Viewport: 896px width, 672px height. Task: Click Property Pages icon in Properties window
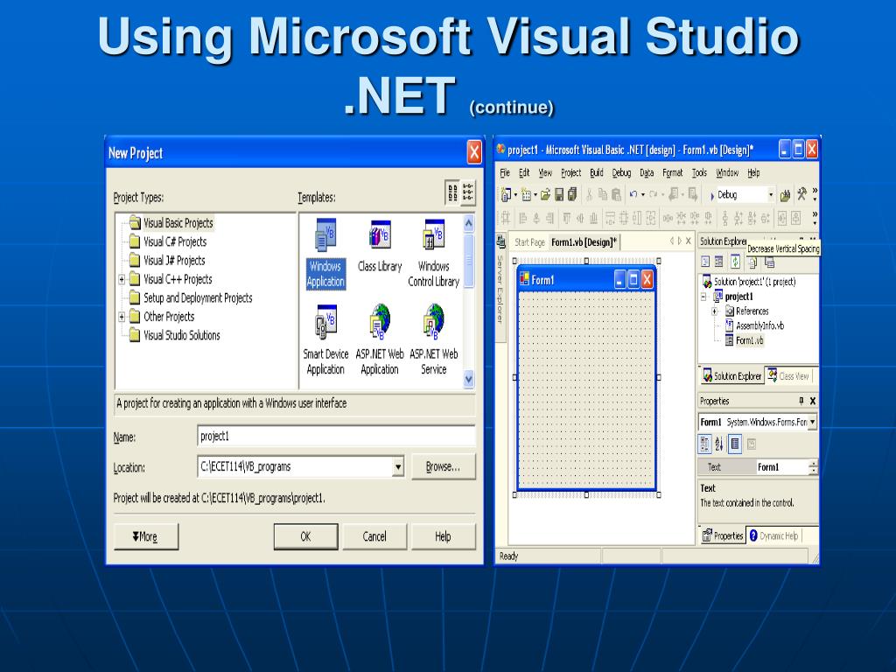pos(752,444)
